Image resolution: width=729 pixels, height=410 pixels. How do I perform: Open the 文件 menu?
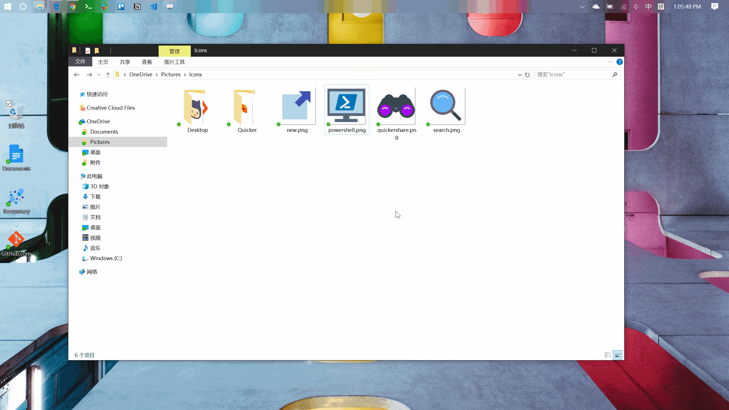(80, 62)
